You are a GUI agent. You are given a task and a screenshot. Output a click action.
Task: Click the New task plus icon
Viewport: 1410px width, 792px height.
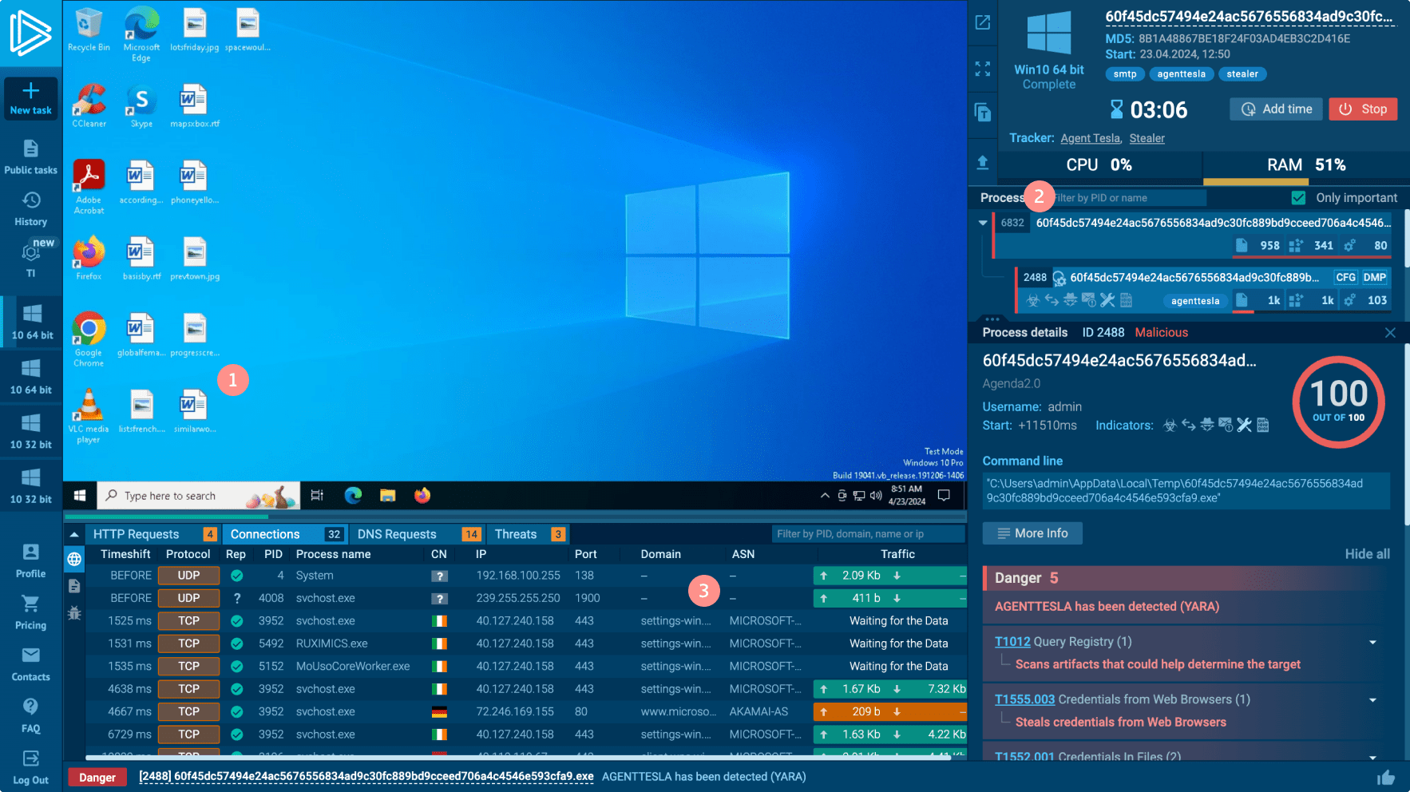click(x=30, y=91)
